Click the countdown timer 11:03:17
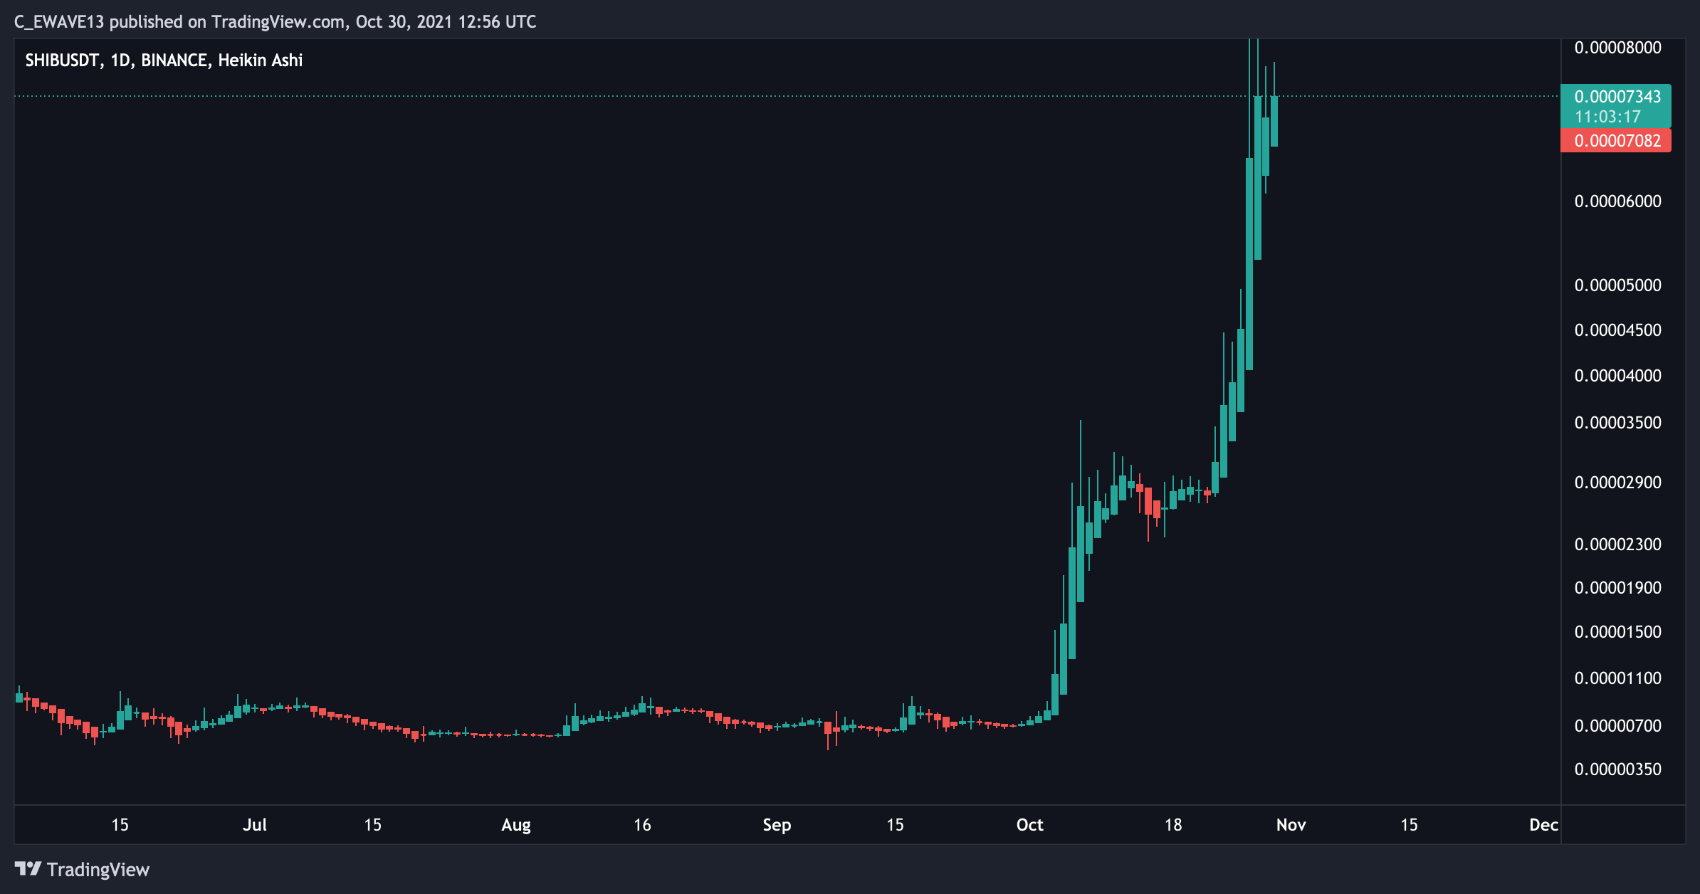Screen dimensions: 1700x894 [1607, 117]
